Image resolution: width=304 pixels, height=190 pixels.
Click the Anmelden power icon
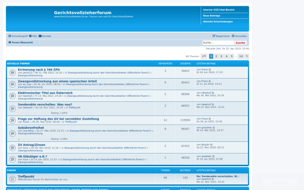point(233,36)
